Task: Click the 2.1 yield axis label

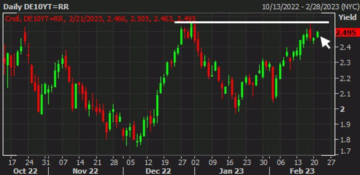Action: [x=345, y=94]
